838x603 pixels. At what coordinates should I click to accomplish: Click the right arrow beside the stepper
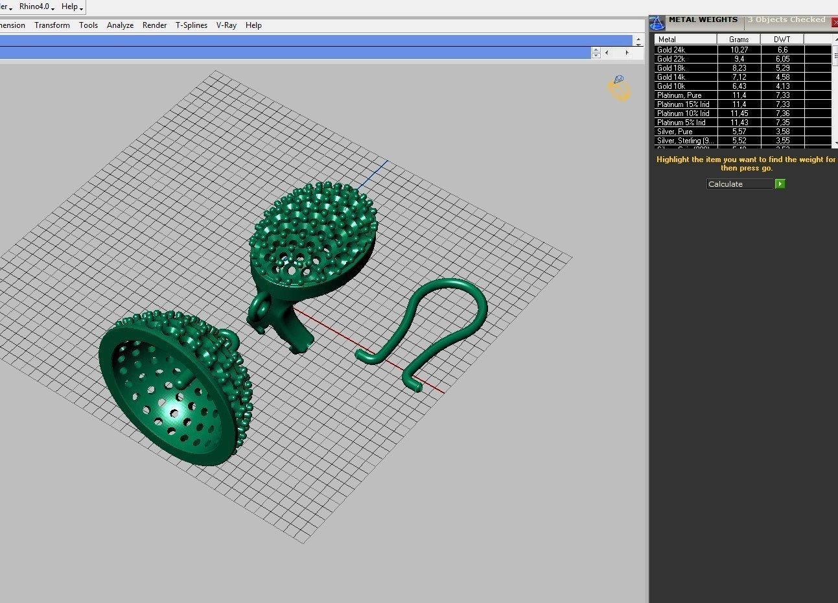point(627,53)
